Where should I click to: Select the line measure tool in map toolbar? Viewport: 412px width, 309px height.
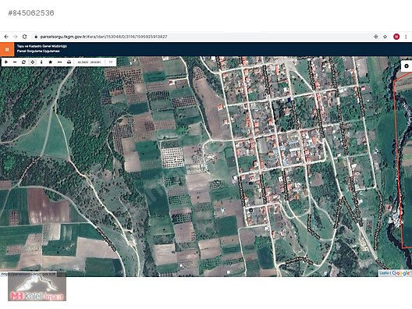(x=59, y=62)
